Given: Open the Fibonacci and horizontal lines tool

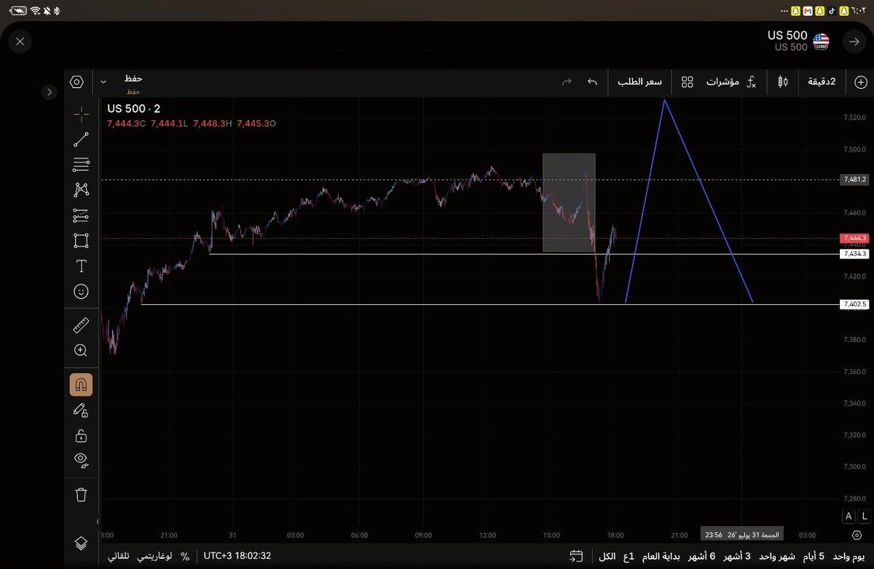Looking at the screenshot, I should point(81,164).
